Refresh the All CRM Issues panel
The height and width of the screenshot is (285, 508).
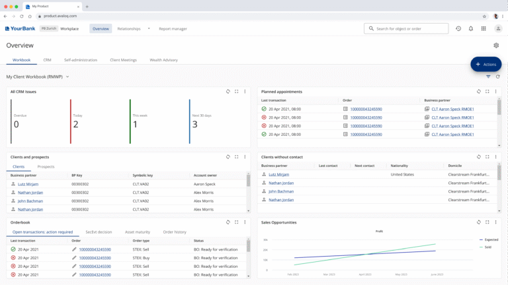(228, 92)
